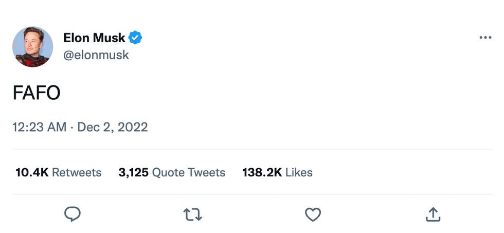Retweet the FAFO tweet with arrows icon
This screenshot has height=233, width=504.
192,214
